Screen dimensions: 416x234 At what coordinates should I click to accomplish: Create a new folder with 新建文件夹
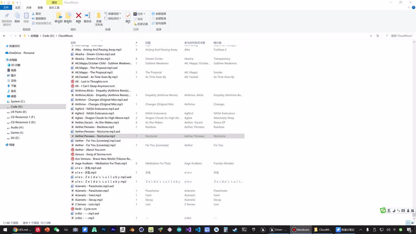[99, 19]
